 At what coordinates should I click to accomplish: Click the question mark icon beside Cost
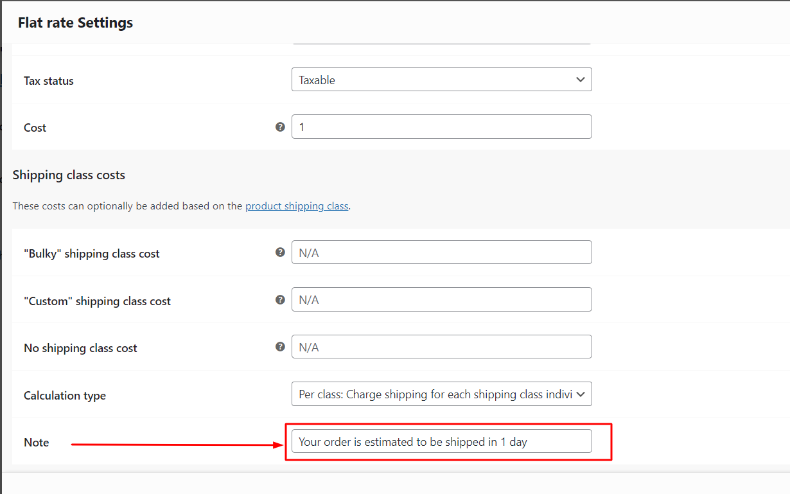280,127
